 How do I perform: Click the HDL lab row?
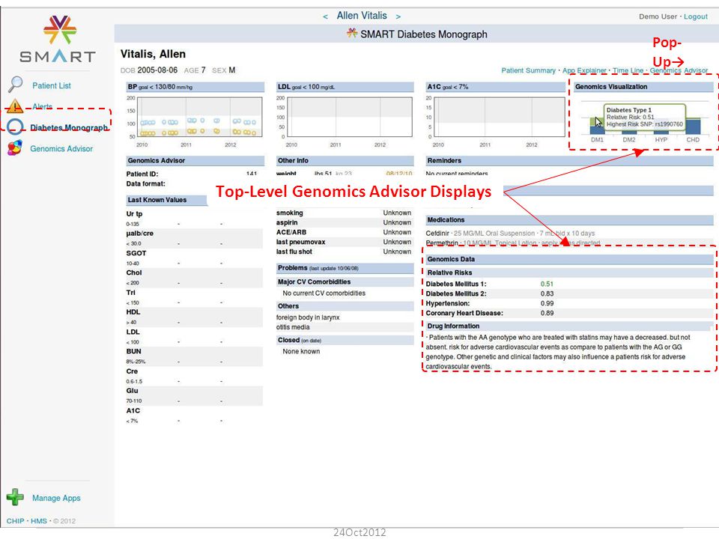tap(194, 317)
